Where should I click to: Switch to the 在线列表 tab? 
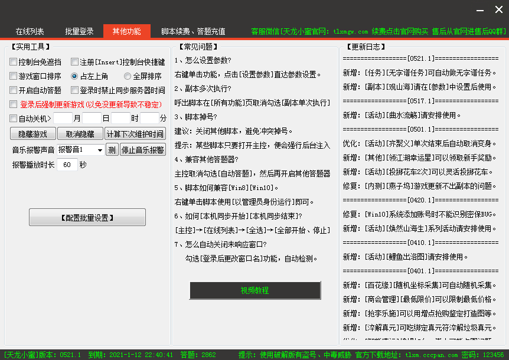pos(30,31)
